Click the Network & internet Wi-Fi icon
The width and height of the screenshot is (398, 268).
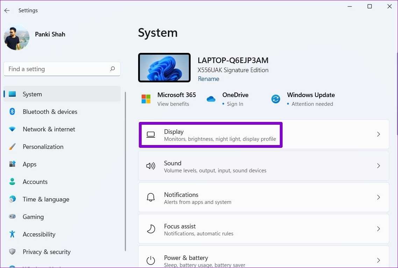pos(12,129)
